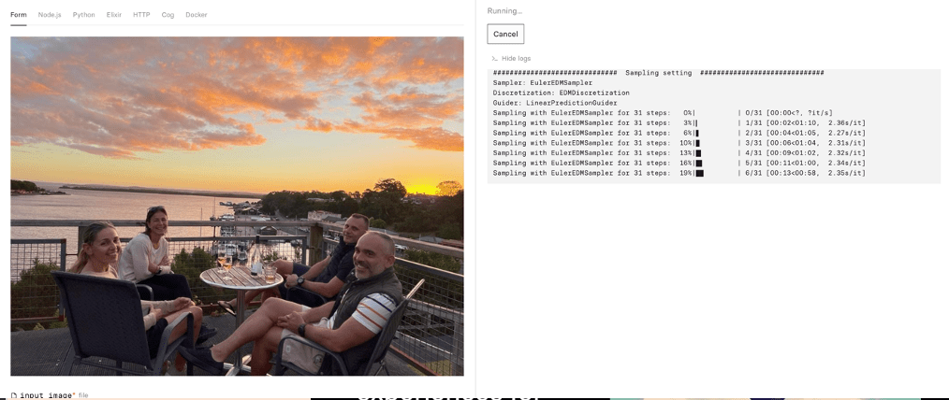Click the terminal icon beside Hide logs
This screenshot has width=949, height=400.
tap(494, 59)
